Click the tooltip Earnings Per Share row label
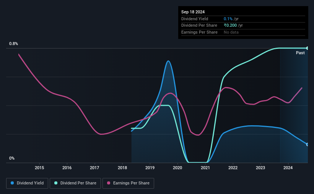Viewport: 314px width, 194px height. tap(199, 32)
